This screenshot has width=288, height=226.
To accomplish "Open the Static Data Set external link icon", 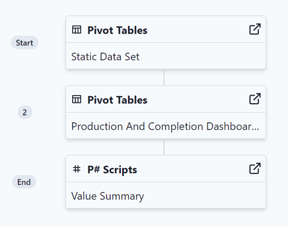I will (x=255, y=29).
